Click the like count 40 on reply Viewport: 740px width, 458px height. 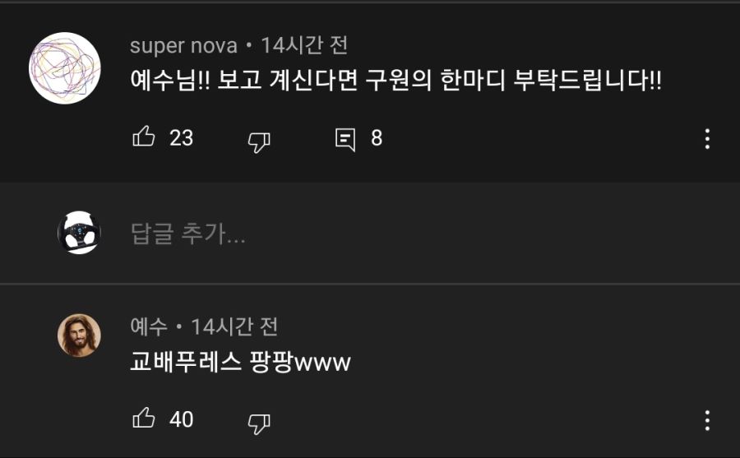pyautogui.click(x=181, y=419)
